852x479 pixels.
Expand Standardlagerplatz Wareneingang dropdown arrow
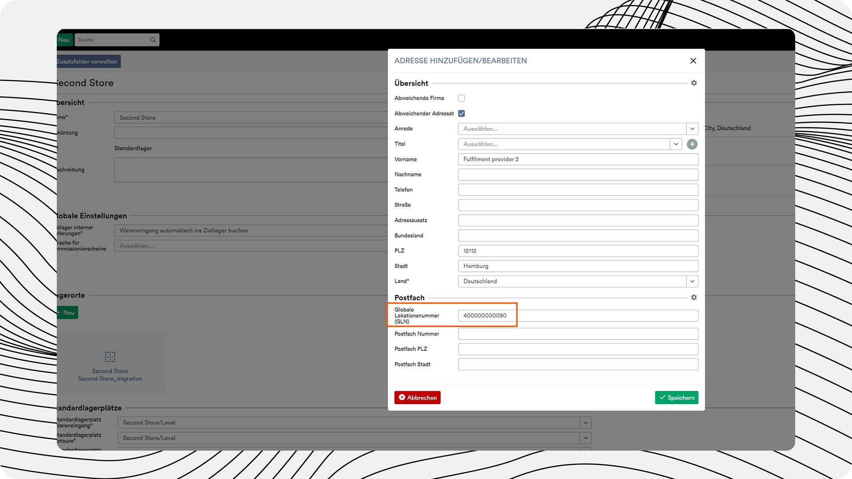pyautogui.click(x=585, y=423)
